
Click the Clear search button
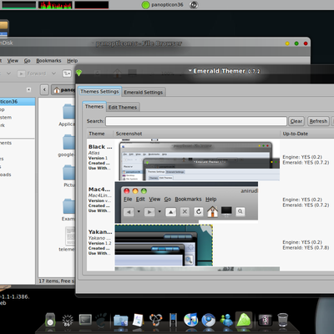point(296,121)
